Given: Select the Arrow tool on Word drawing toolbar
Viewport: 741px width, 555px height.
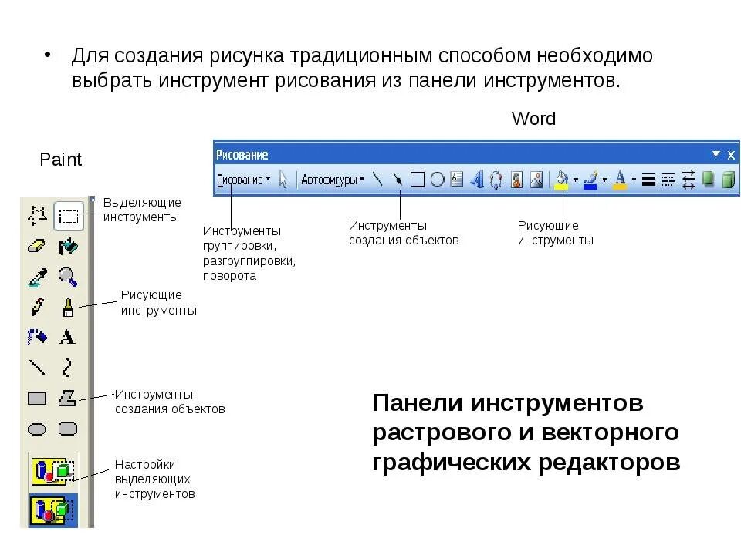Looking at the screenshot, I should pyautogui.click(x=398, y=180).
